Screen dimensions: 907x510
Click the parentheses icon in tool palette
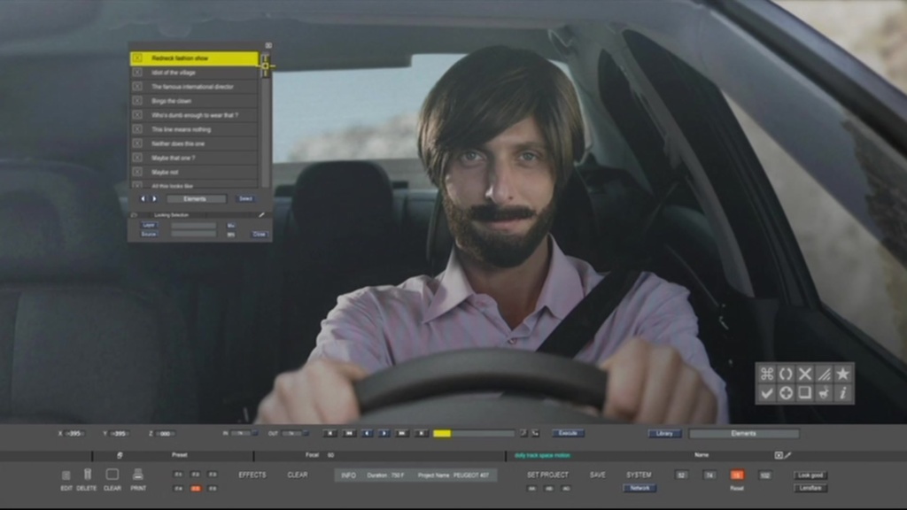pos(786,374)
